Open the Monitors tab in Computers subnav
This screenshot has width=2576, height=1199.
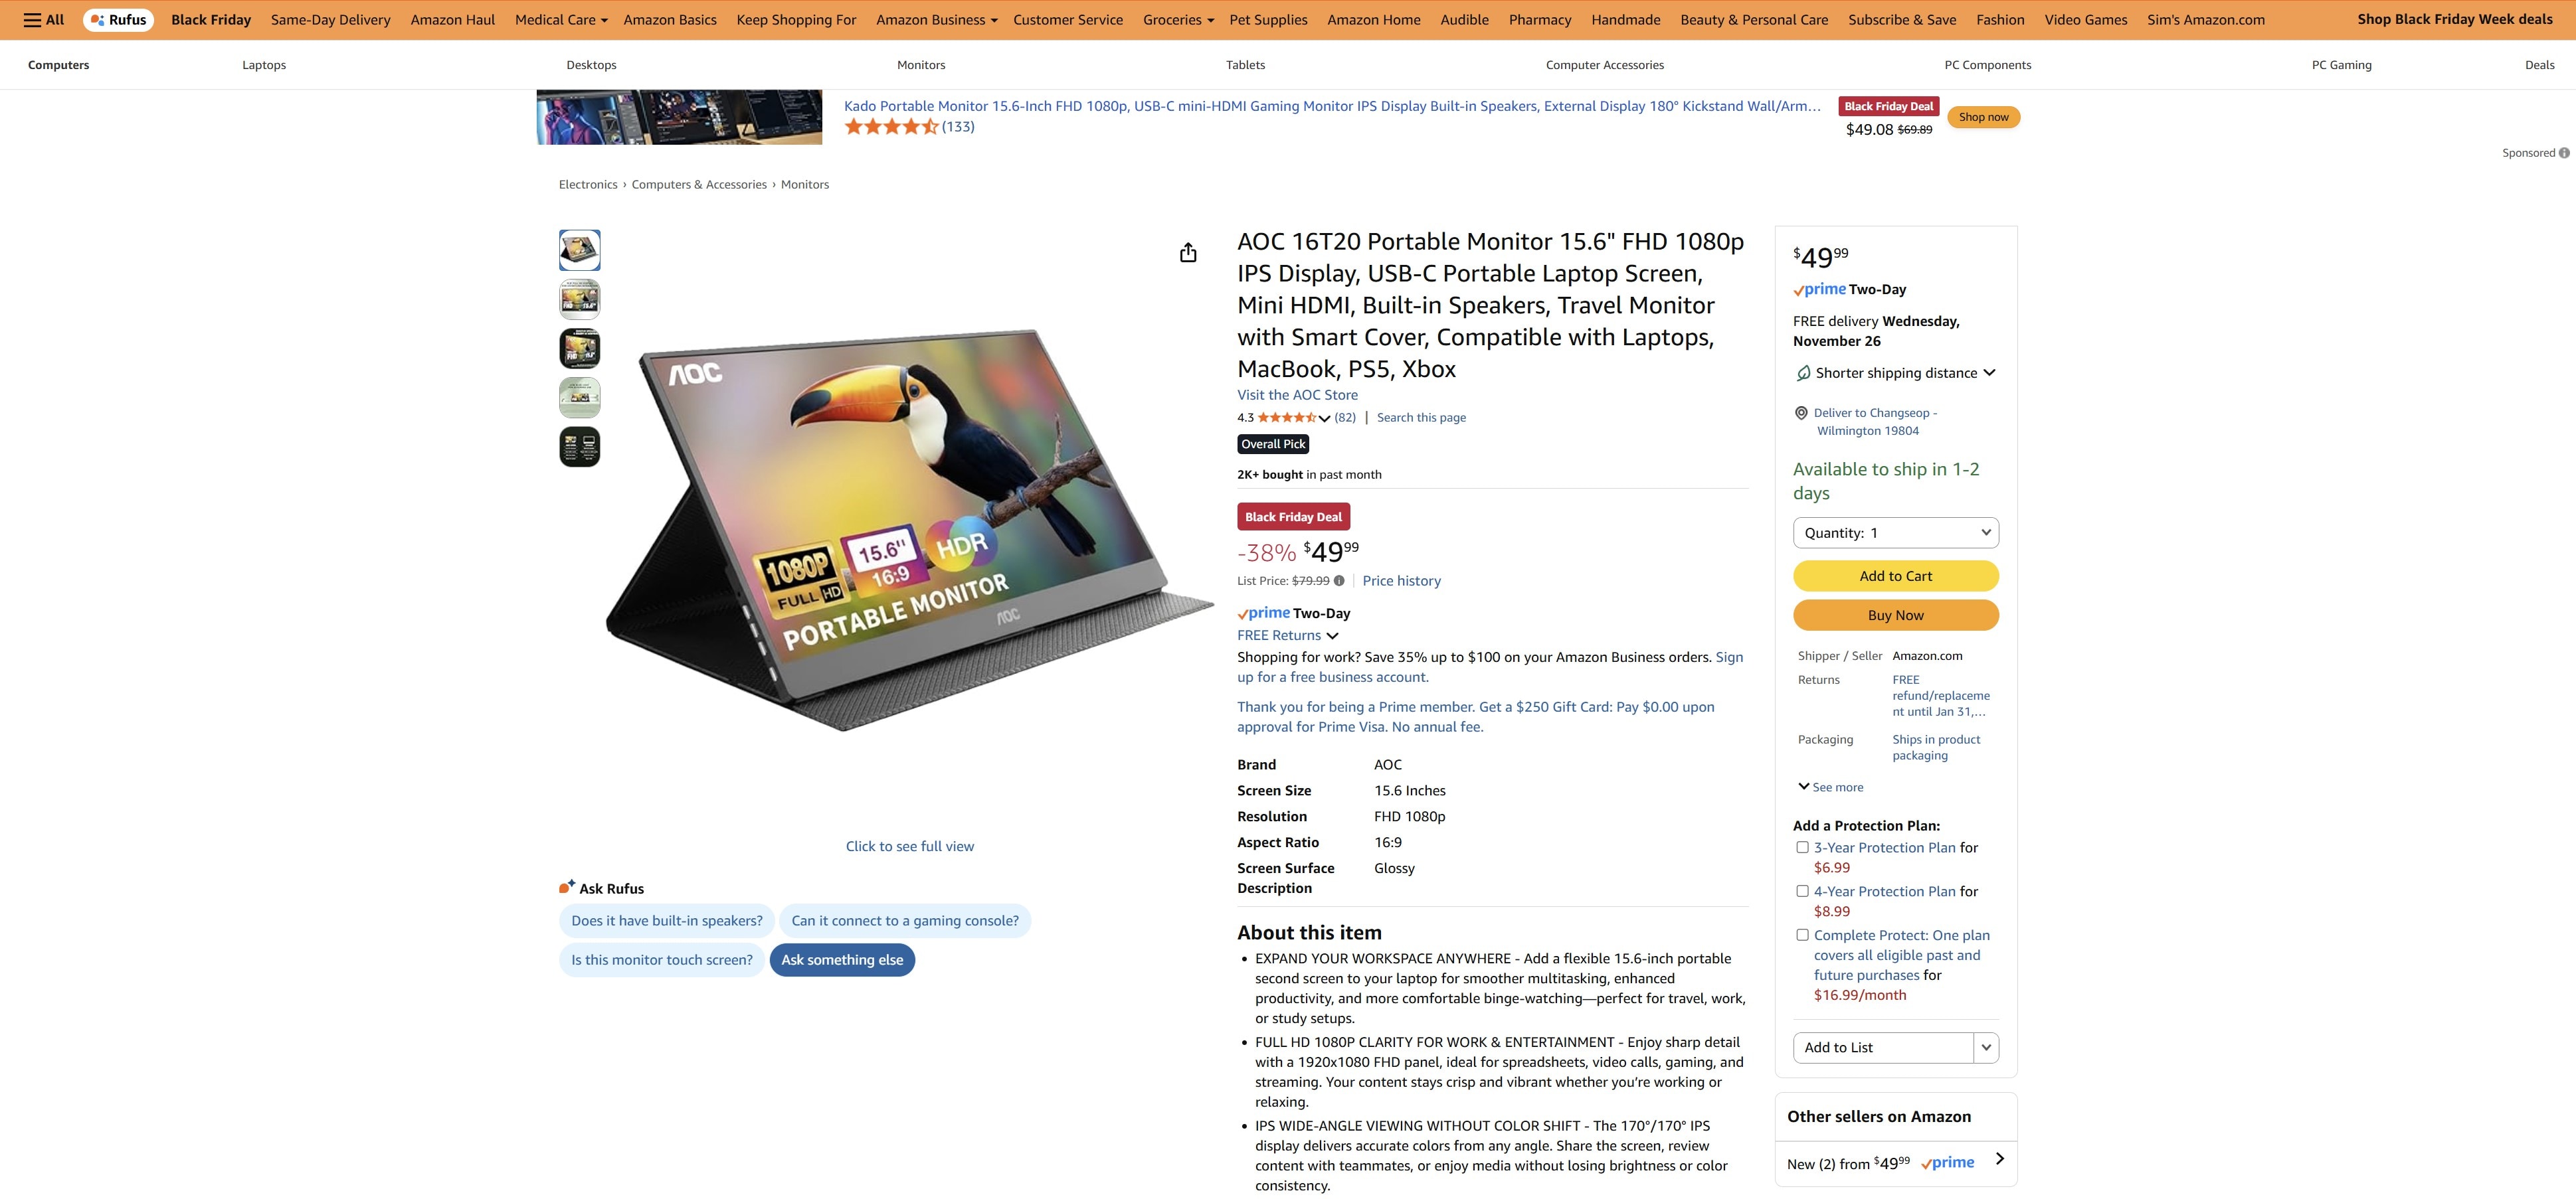click(x=921, y=65)
